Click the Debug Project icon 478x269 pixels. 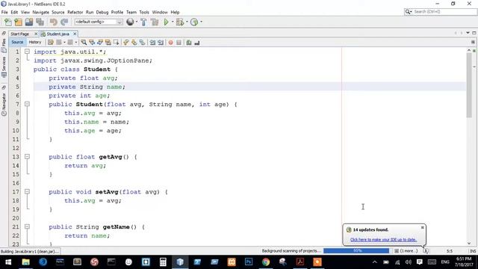[180, 22]
